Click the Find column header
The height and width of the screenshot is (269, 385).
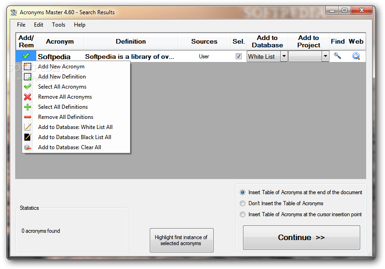point(338,41)
